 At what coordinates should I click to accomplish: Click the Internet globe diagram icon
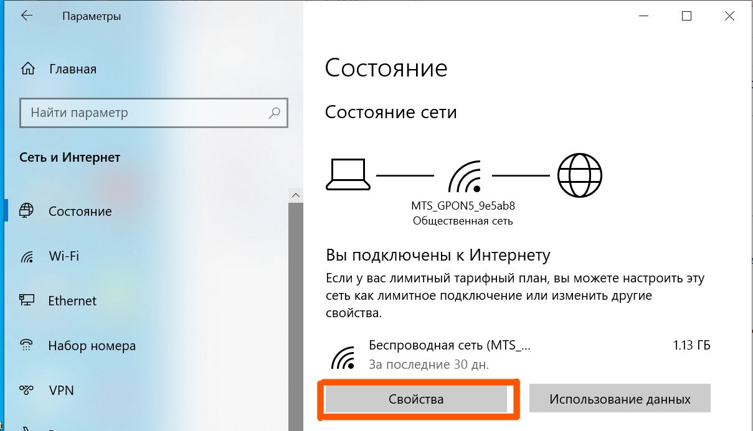580,175
